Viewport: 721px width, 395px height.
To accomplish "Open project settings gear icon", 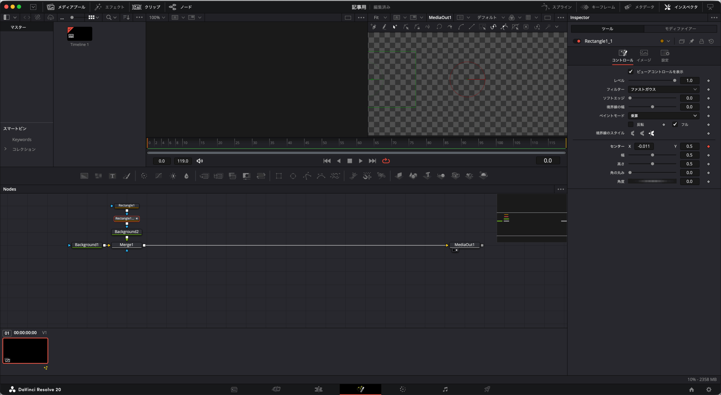I will (x=709, y=389).
